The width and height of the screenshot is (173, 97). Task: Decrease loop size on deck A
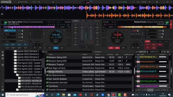pyautogui.click(x=34, y=44)
